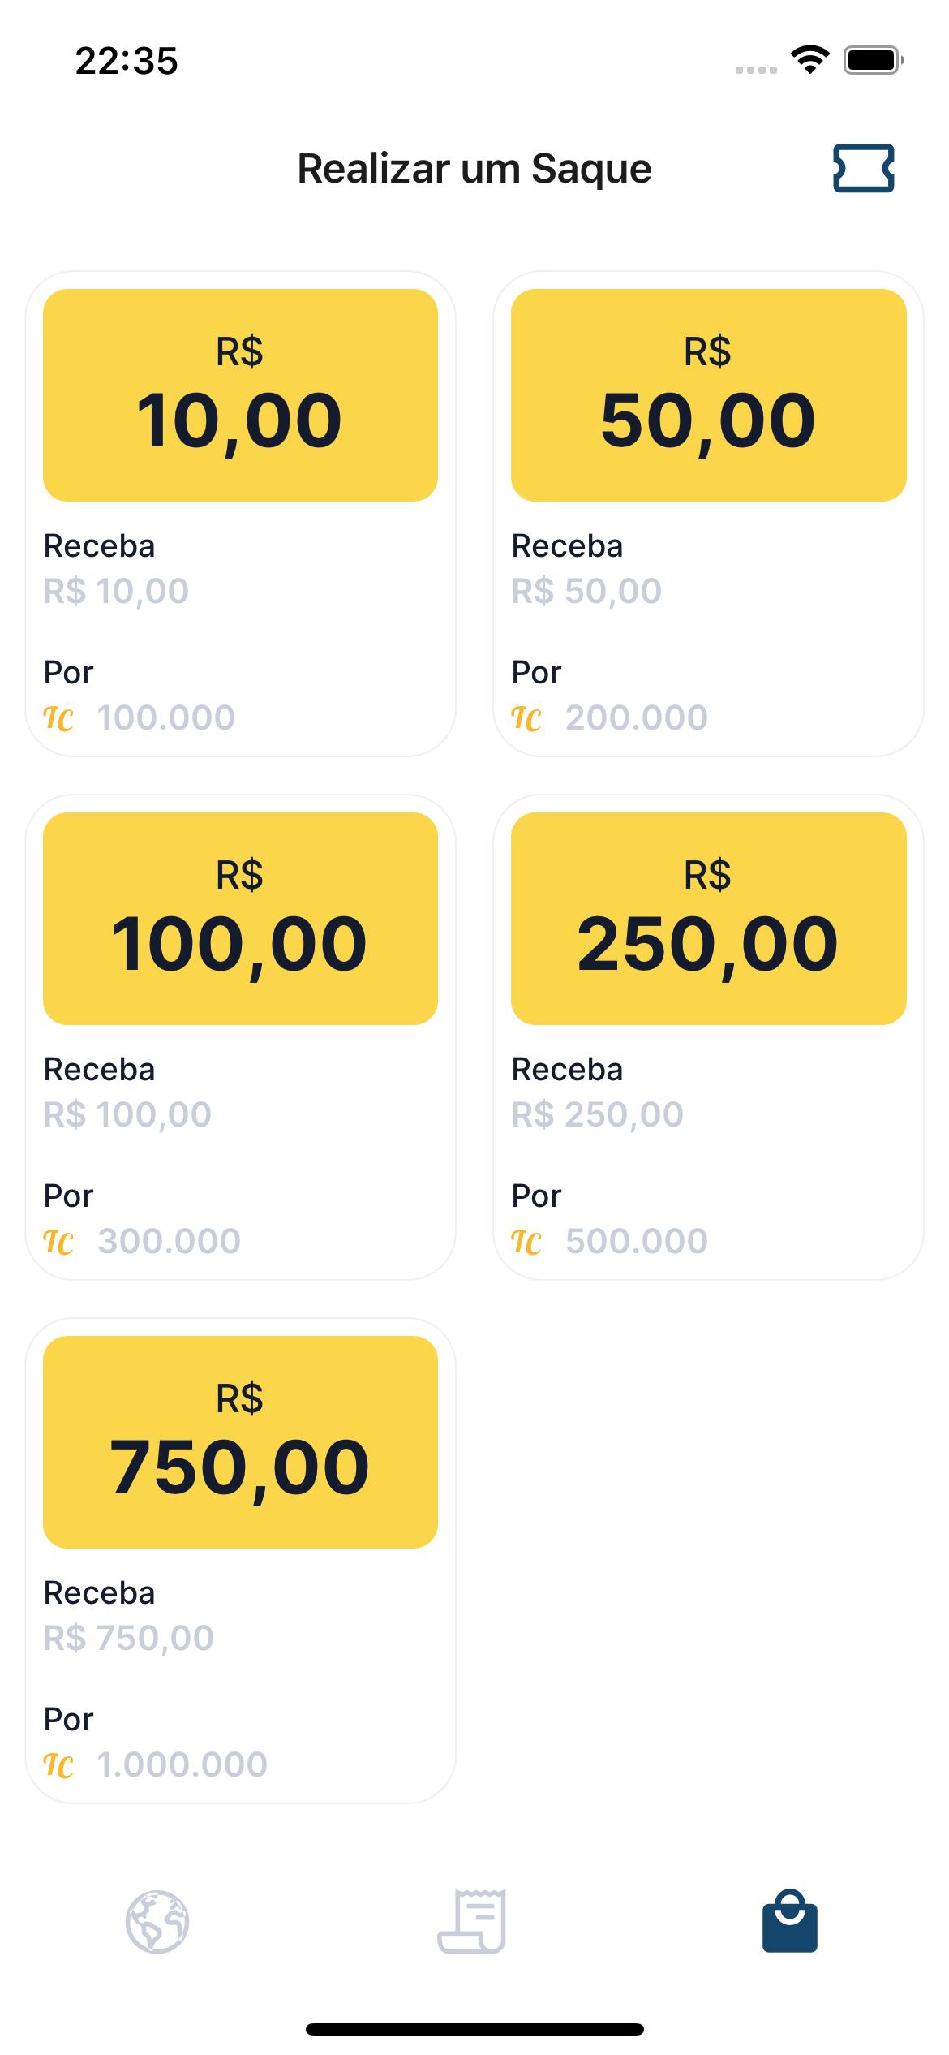This screenshot has width=949, height=2055.
Task: Tap the 1.000.000 coin cost label
Action: point(182,1764)
